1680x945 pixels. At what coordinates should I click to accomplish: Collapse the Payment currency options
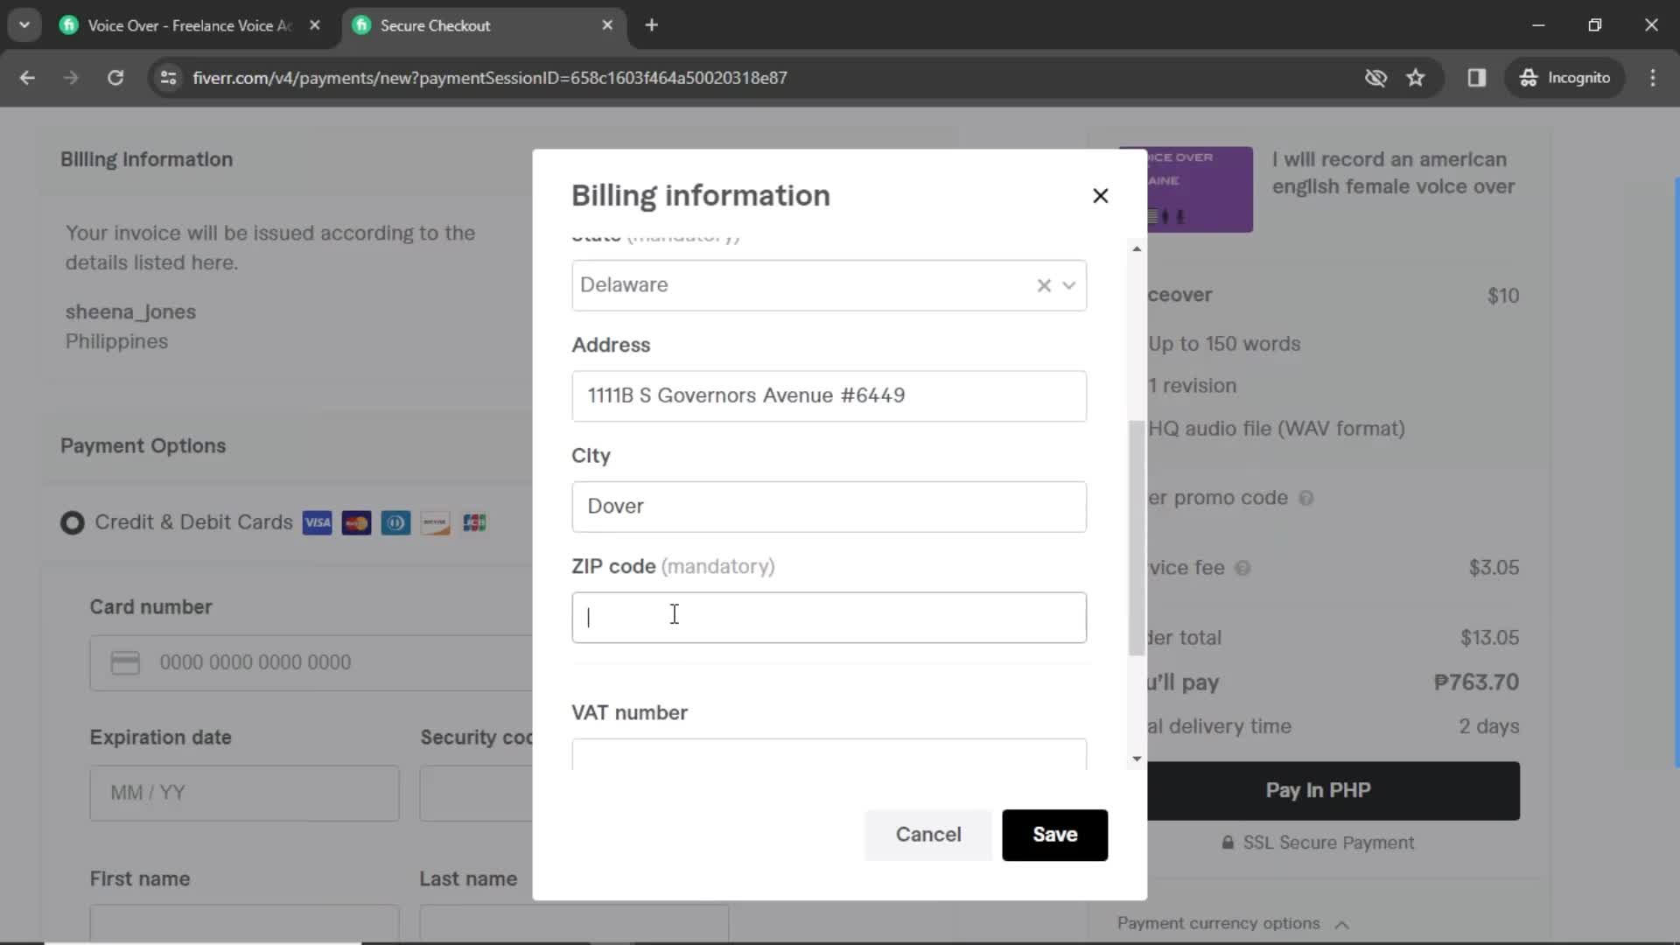1342,924
